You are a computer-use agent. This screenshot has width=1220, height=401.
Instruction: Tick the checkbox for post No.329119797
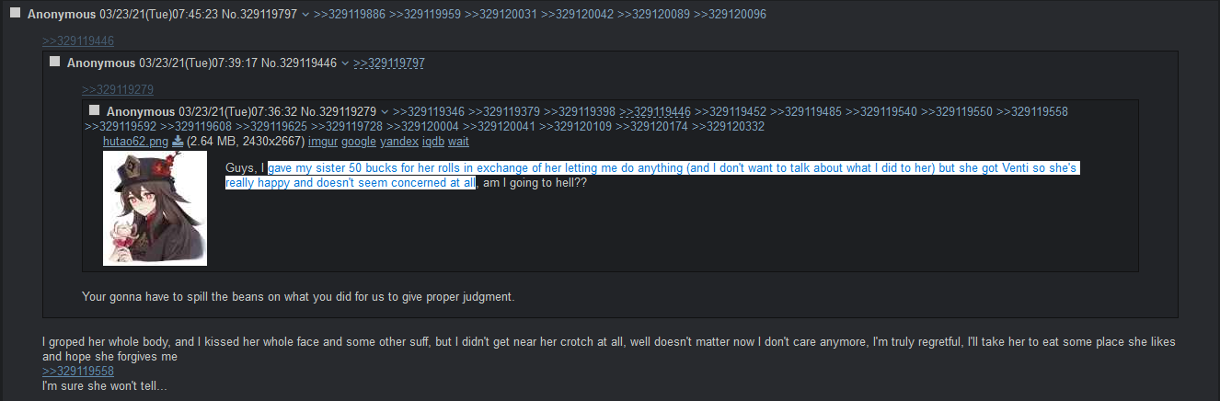[15, 14]
